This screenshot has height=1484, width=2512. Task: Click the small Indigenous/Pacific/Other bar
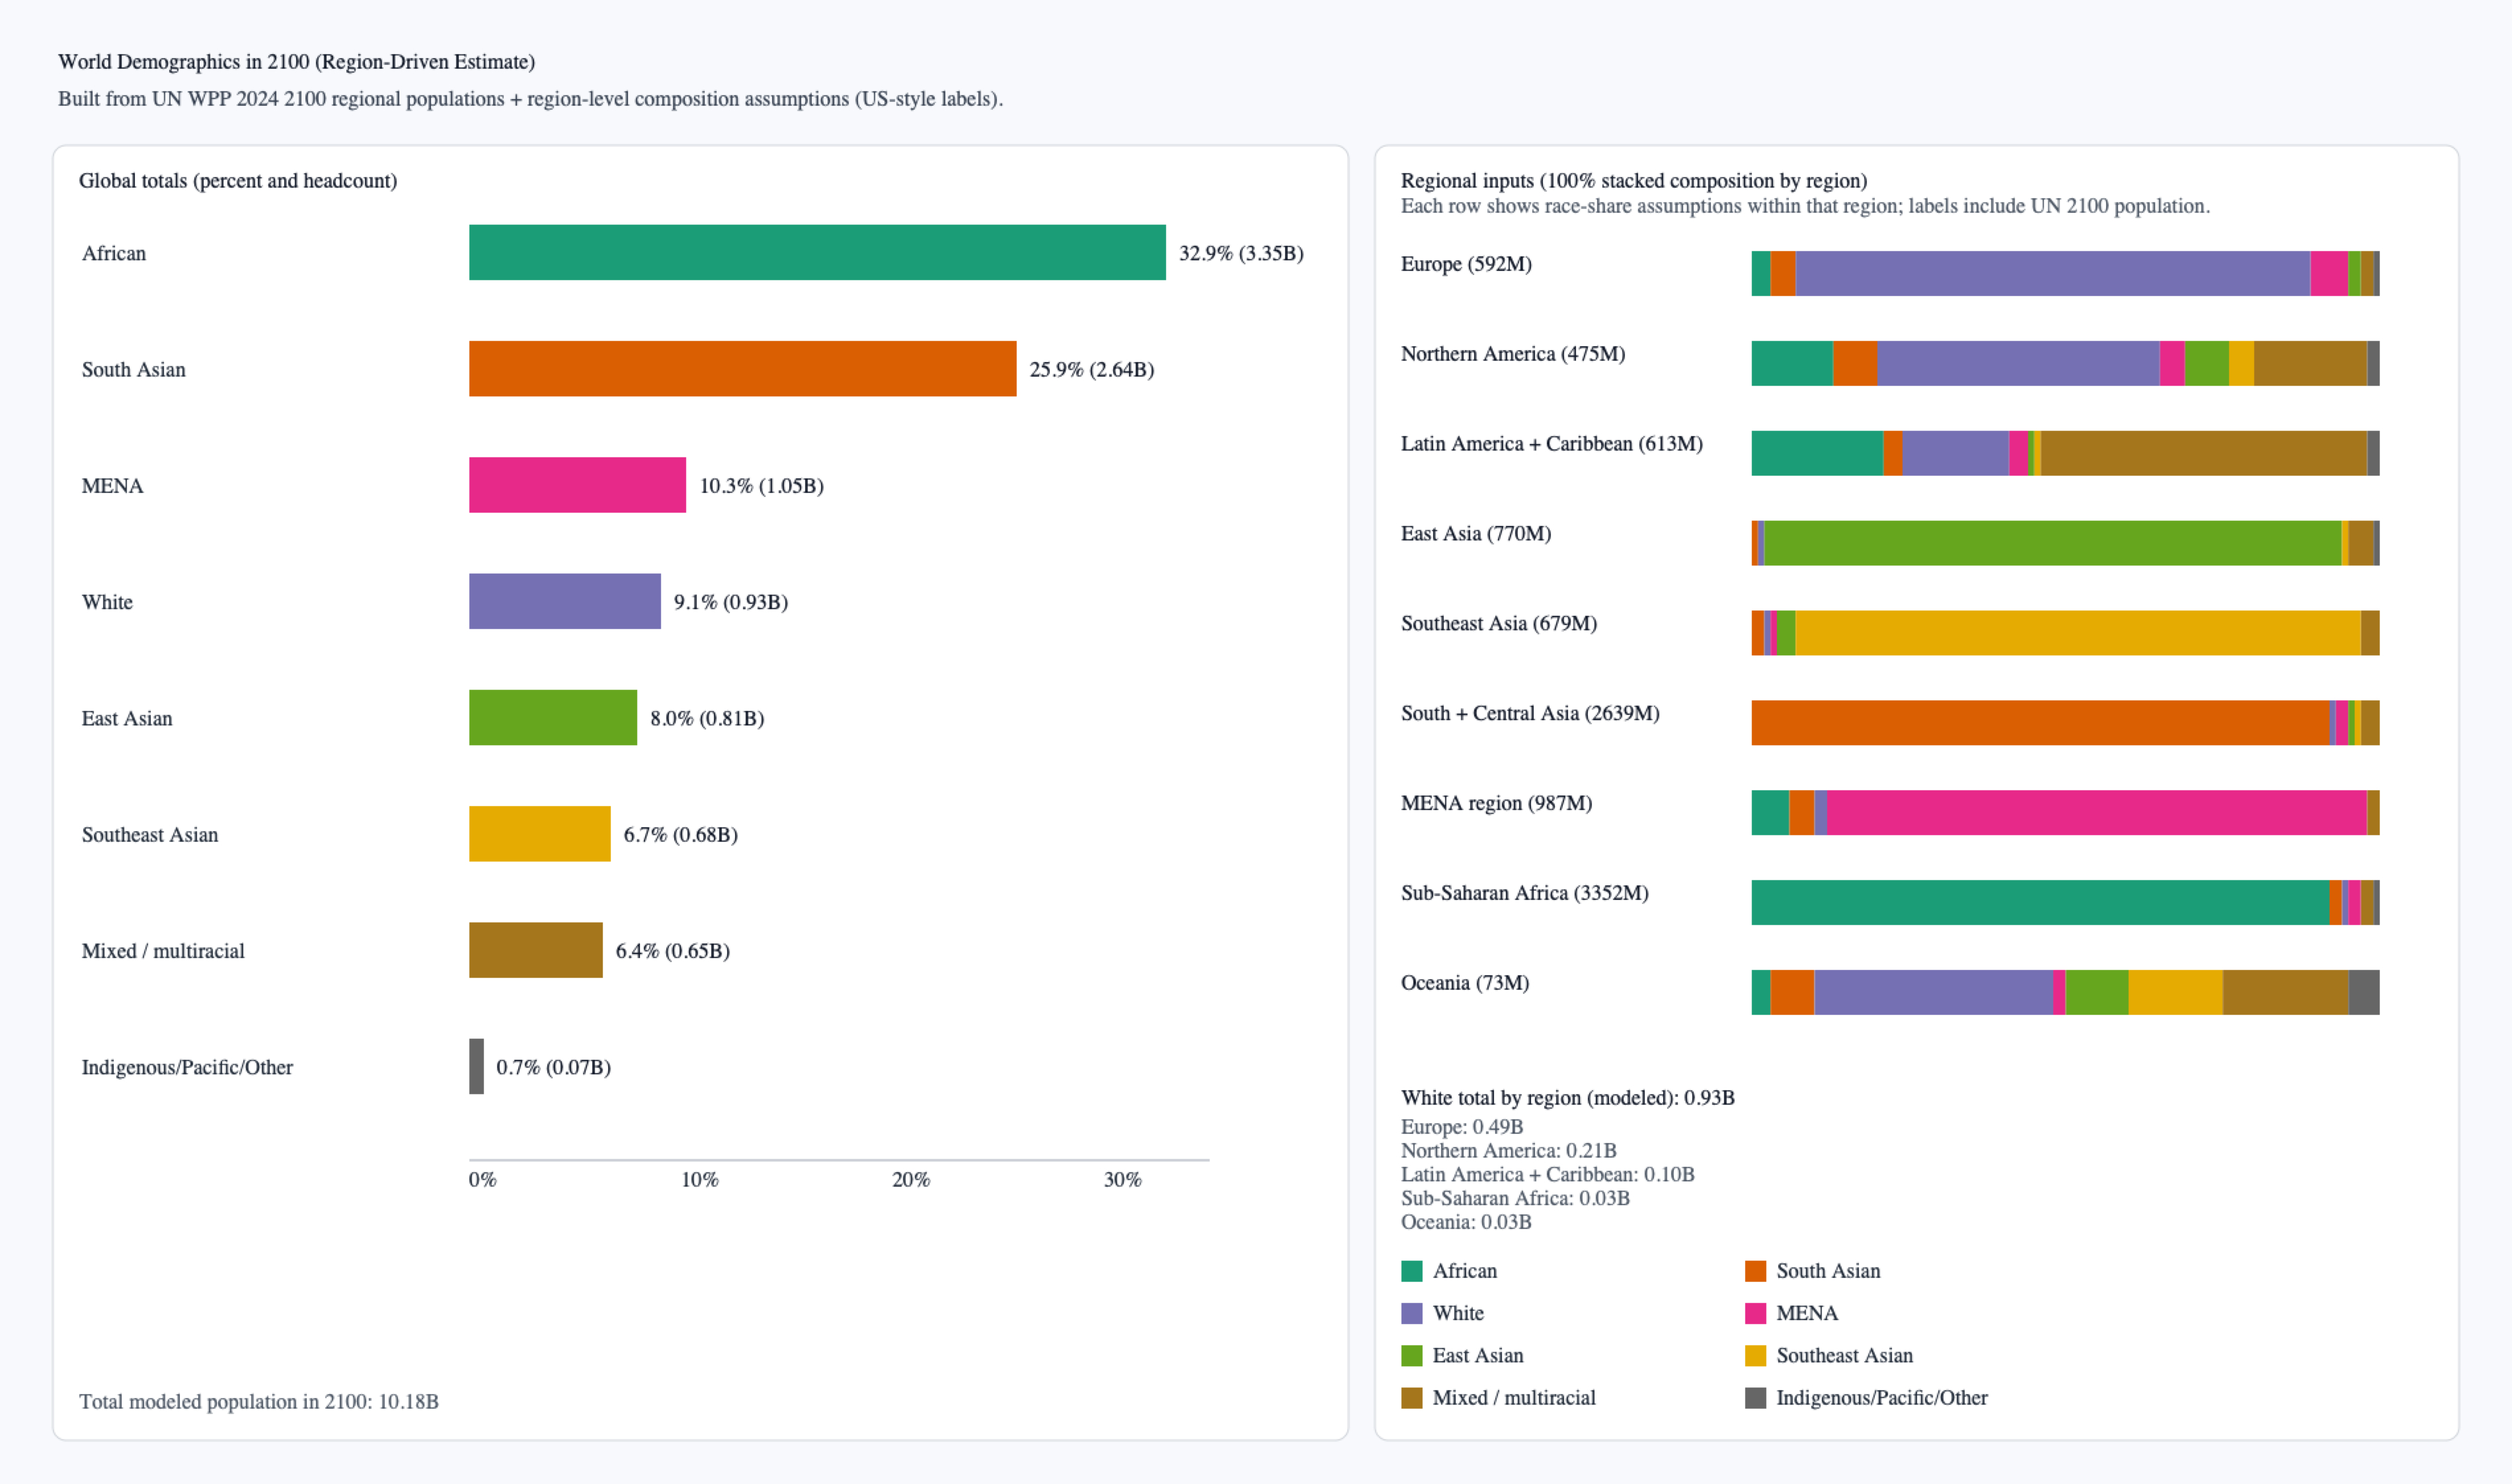tap(476, 1066)
